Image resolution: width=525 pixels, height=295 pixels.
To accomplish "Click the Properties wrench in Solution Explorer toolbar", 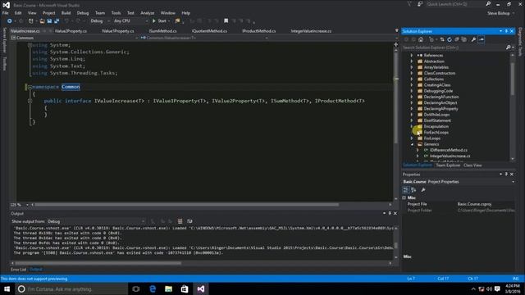I will click(x=473, y=39).
